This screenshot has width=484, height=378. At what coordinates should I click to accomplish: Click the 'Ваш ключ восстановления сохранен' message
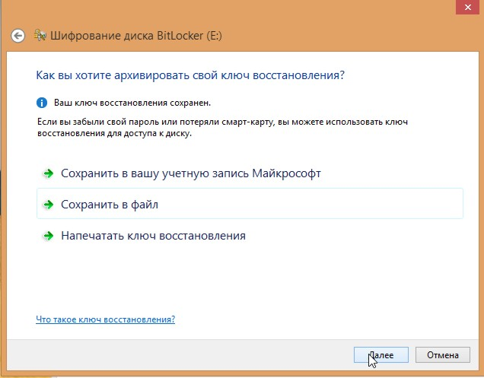(131, 102)
